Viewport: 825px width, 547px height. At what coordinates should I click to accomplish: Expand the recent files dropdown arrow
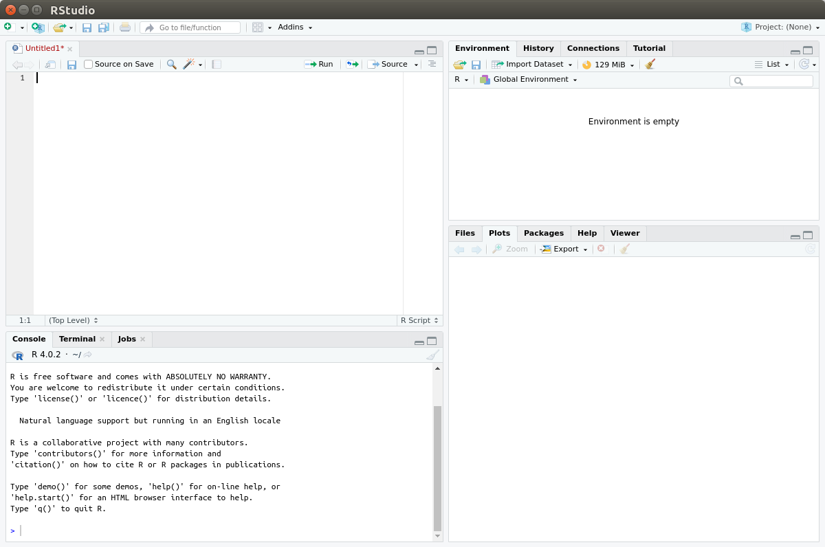pos(71,28)
